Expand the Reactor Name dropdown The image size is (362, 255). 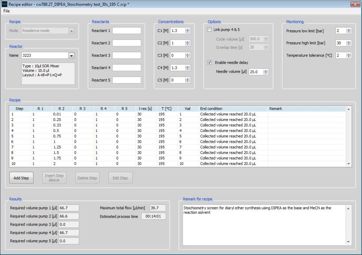[71, 56]
